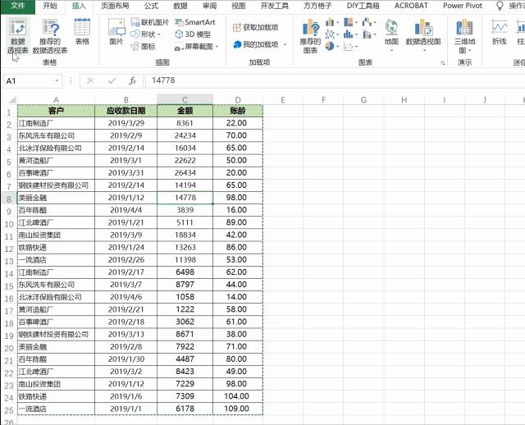Insert Online Pictures (联机图片)
This screenshot has width=525, height=425.
tap(149, 22)
